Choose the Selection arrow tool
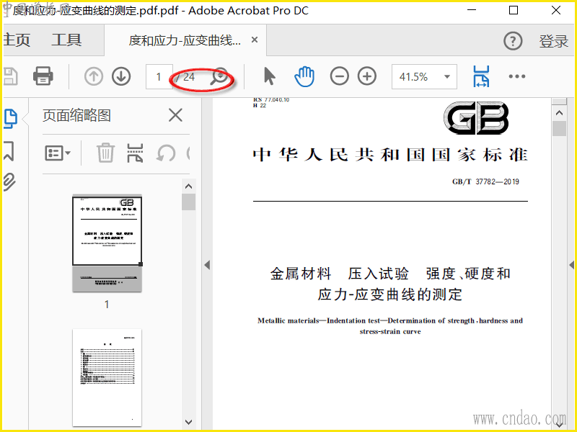Image resolution: width=577 pixels, height=432 pixels. tap(269, 76)
